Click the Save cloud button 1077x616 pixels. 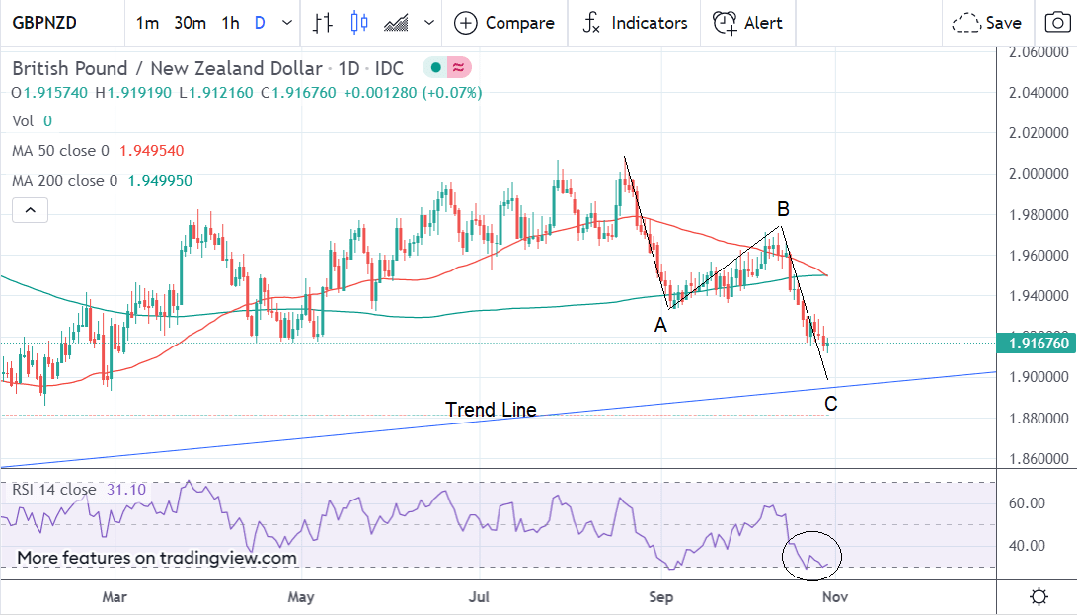(988, 23)
